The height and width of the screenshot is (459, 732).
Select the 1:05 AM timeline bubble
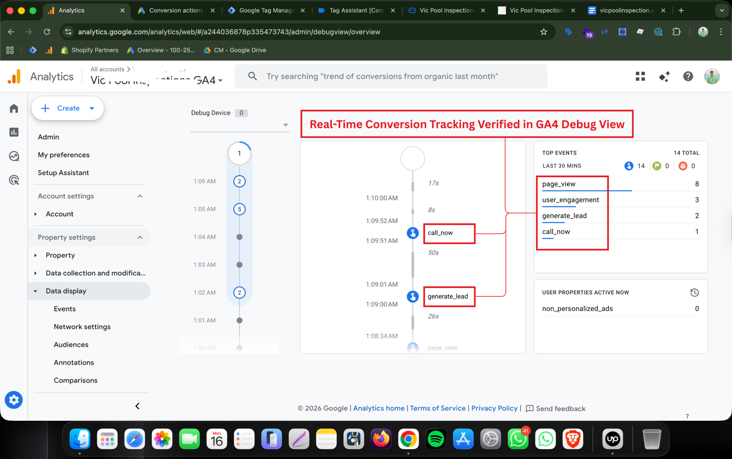tap(240, 209)
